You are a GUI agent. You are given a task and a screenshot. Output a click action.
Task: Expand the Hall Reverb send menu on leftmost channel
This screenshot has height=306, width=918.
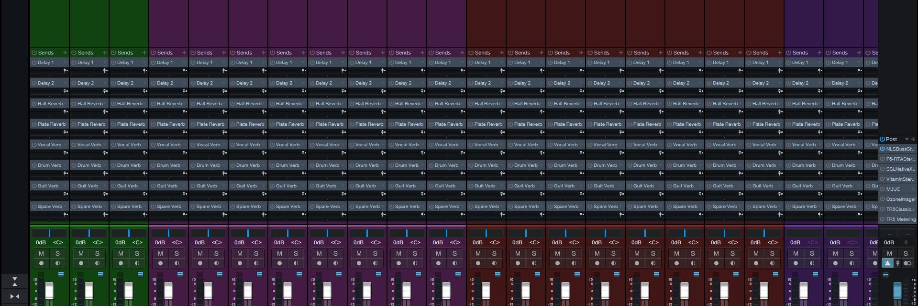pyautogui.click(x=65, y=103)
